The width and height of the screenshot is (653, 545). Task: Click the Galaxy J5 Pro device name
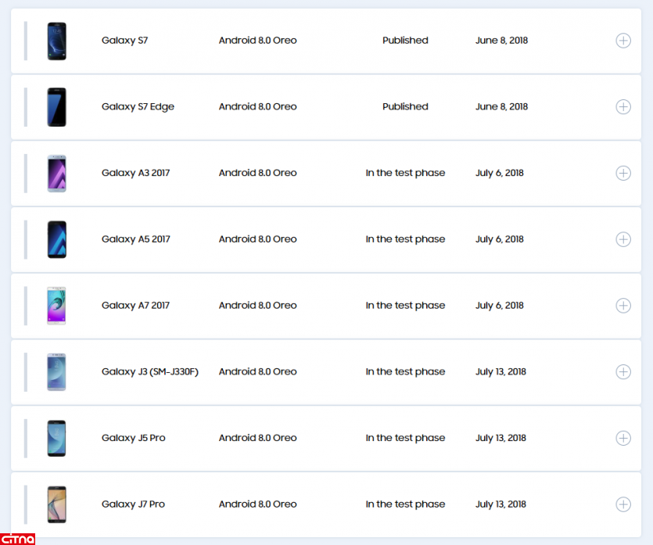point(133,439)
